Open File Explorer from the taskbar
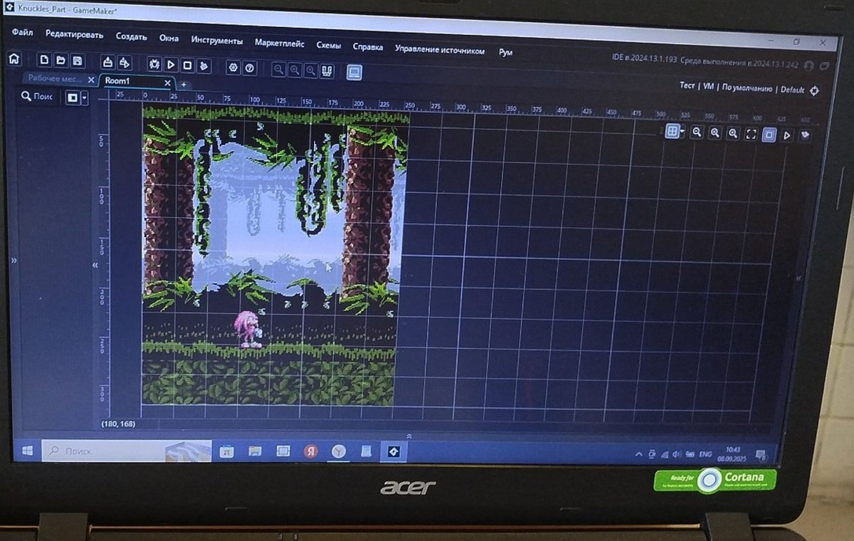The height and width of the screenshot is (541, 854). (254, 451)
